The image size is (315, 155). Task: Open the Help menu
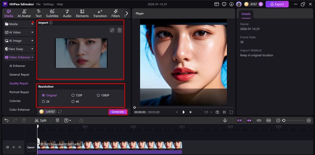(x=60, y=4)
